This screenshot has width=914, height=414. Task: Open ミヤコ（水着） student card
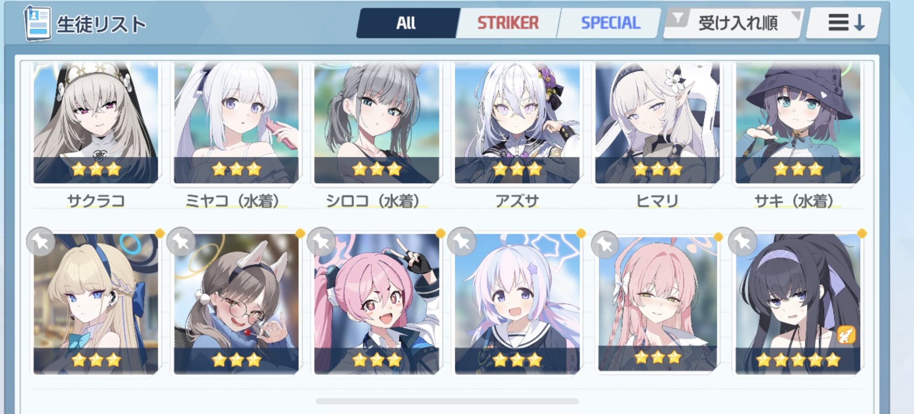236,123
